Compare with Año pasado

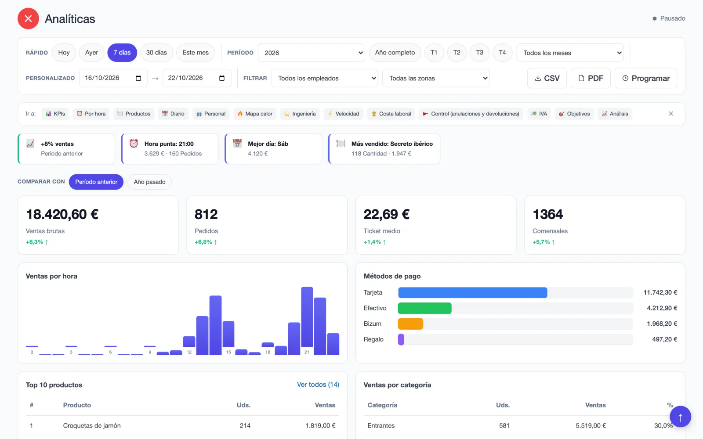(x=149, y=182)
